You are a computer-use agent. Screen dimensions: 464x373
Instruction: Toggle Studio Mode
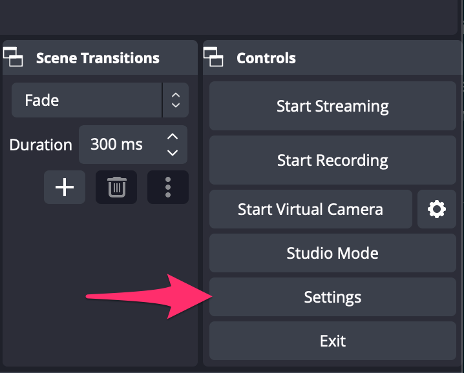[x=333, y=253]
